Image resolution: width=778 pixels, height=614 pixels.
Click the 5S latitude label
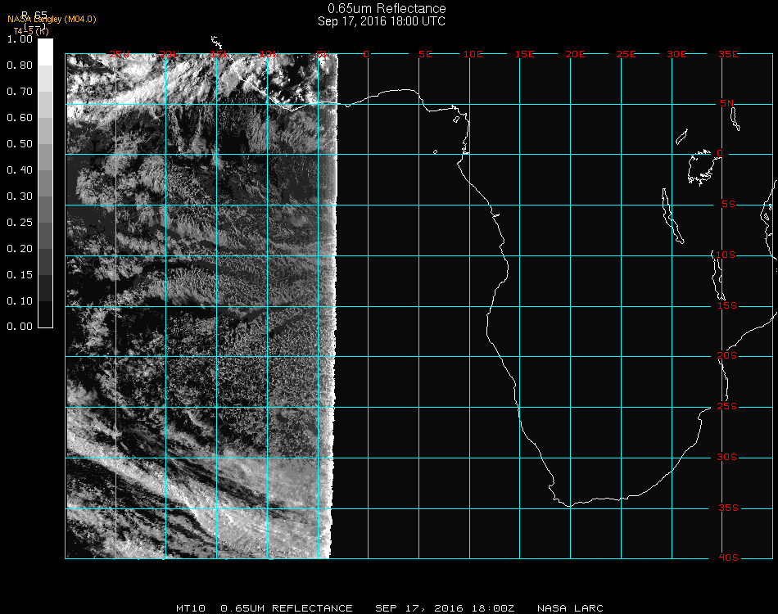pos(728,205)
